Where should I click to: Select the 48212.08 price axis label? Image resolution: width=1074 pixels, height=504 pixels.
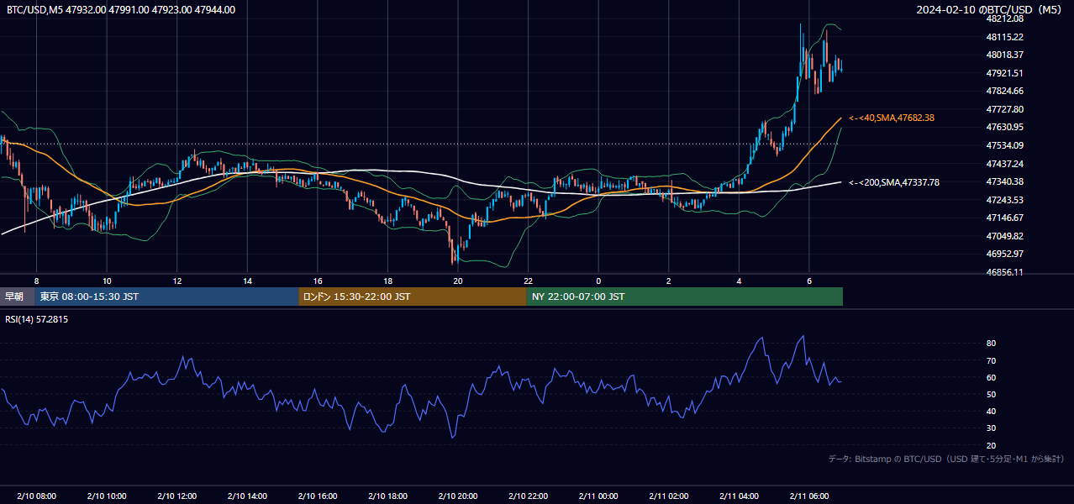click(x=1004, y=18)
